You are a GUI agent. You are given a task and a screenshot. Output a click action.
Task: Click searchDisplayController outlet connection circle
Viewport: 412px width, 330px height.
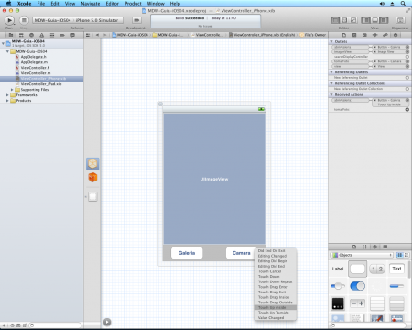click(x=407, y=57)
